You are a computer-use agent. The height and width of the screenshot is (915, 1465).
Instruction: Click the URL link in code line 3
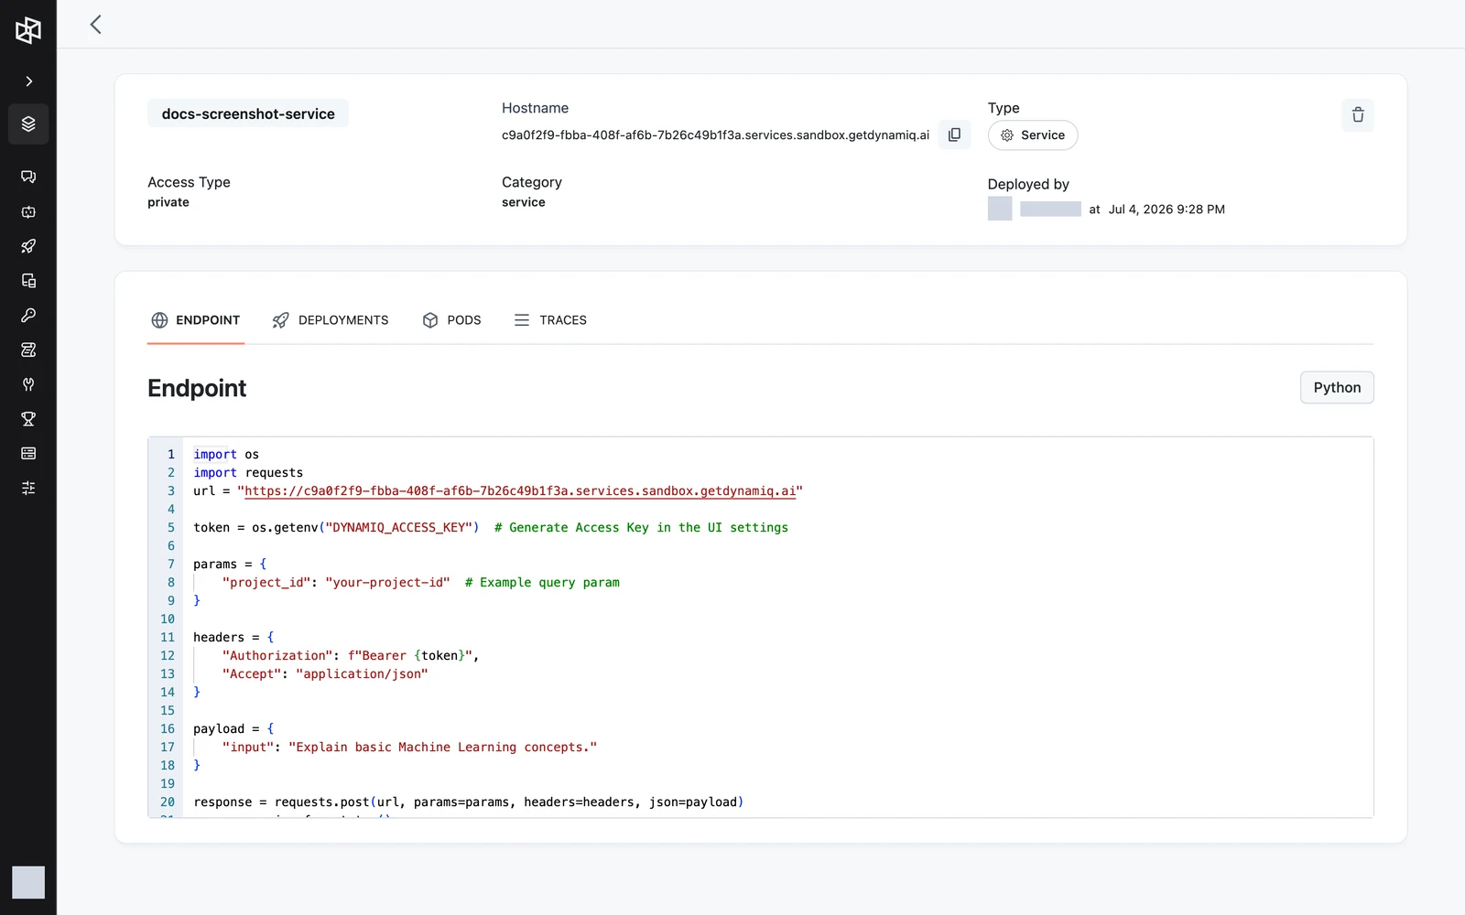(520, 491)
